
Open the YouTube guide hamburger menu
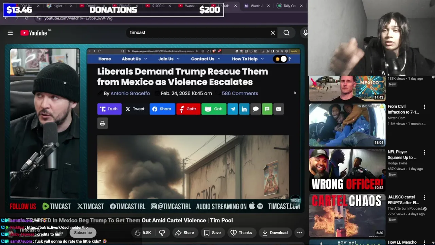(x=10, y=33)
